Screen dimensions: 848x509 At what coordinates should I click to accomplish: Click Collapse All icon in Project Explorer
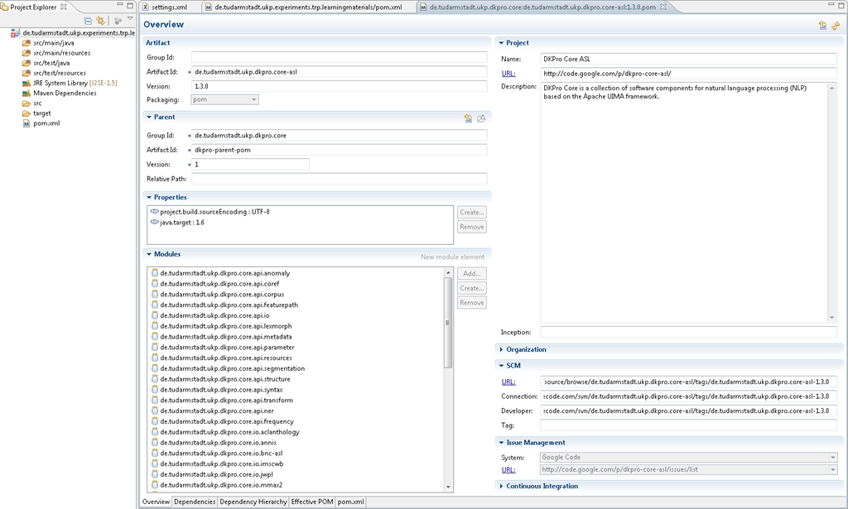click(x=89, y=21)
